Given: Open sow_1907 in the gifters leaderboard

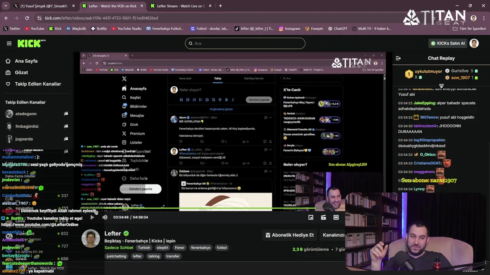Looking at the screenshot, I should pyautogui.click(x=461, y=78).
